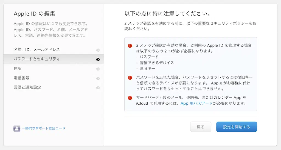
Task: Click the arrow icon next to 住所
Action: [x=98, y=69]
